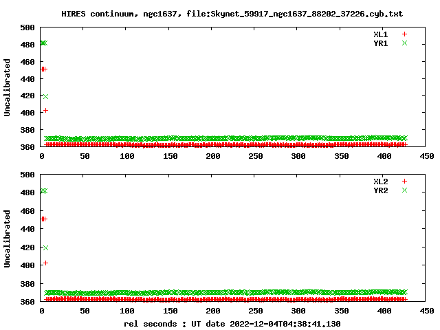Click the 460 y-axis tick label in XL2/YR2 plot
The height and width of the screenshot is (330, 440).
(27, 211)
